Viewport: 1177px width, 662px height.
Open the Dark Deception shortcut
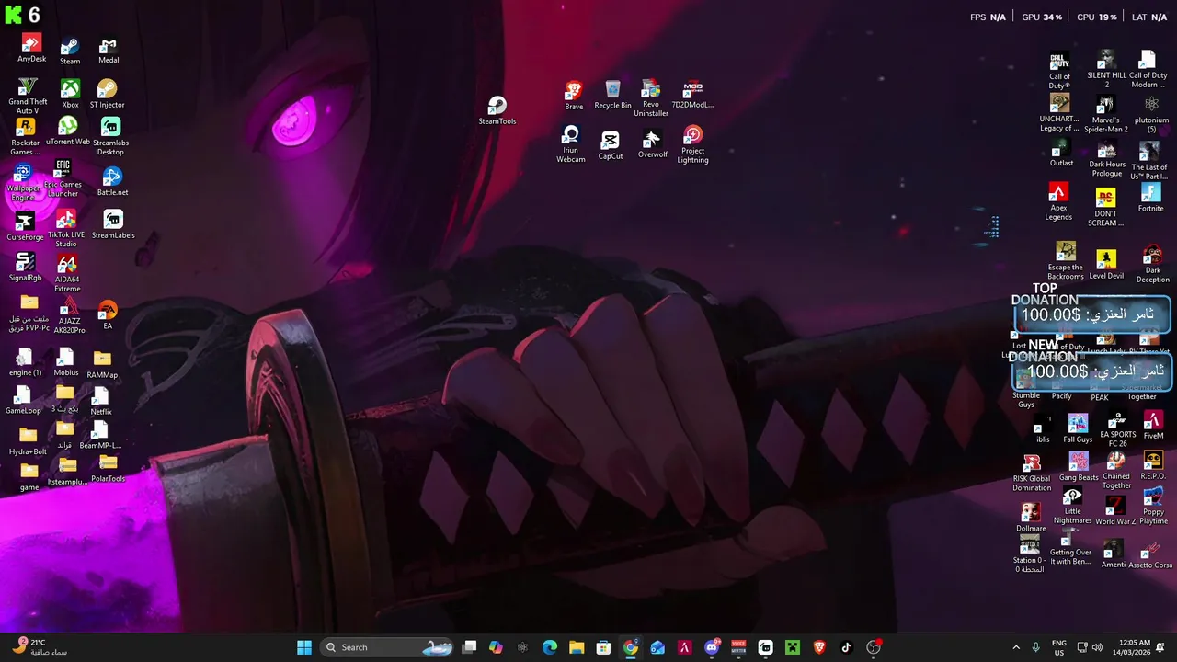click(1152, 265)
